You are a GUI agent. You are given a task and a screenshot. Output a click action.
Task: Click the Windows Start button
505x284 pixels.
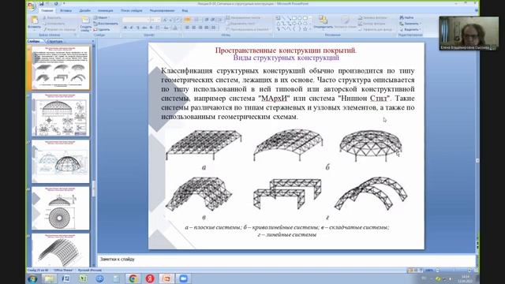coord(32,278)
